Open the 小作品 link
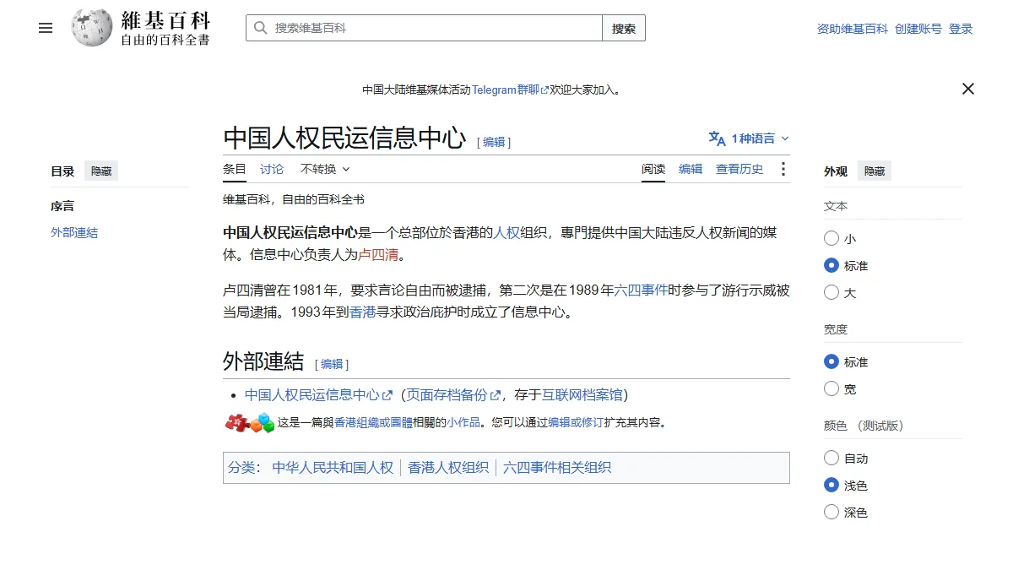 [463, 423]
